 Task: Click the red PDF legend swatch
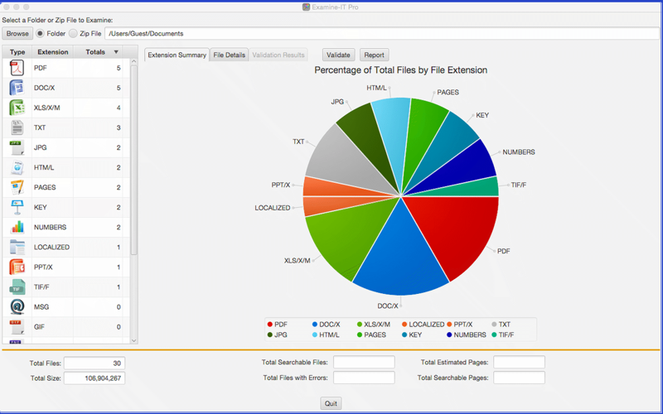[270, 325]
